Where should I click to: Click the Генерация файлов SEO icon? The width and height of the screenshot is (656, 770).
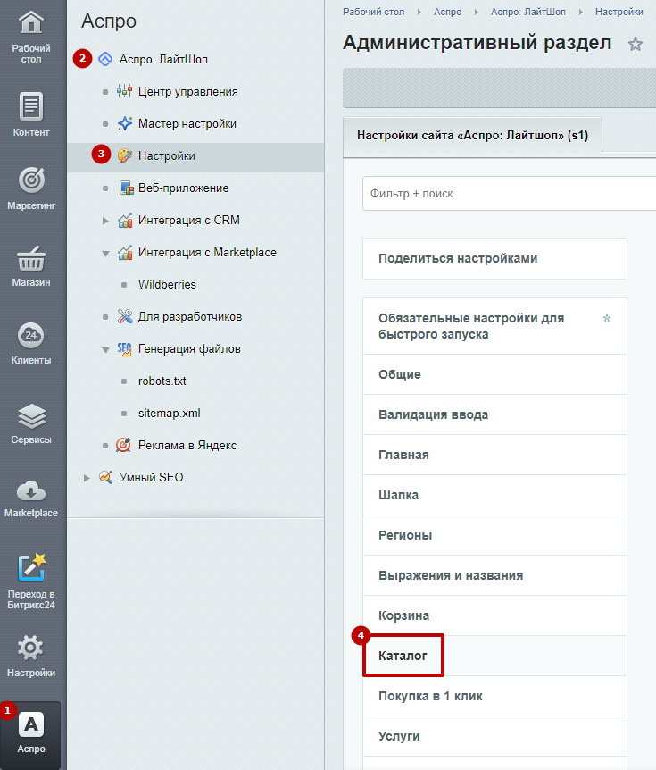pos(124,348)
